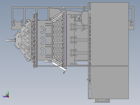This screenshot has width=140, height=105.
Task: Select the large plain rectangular panel face
Action: tap(110, 51)
